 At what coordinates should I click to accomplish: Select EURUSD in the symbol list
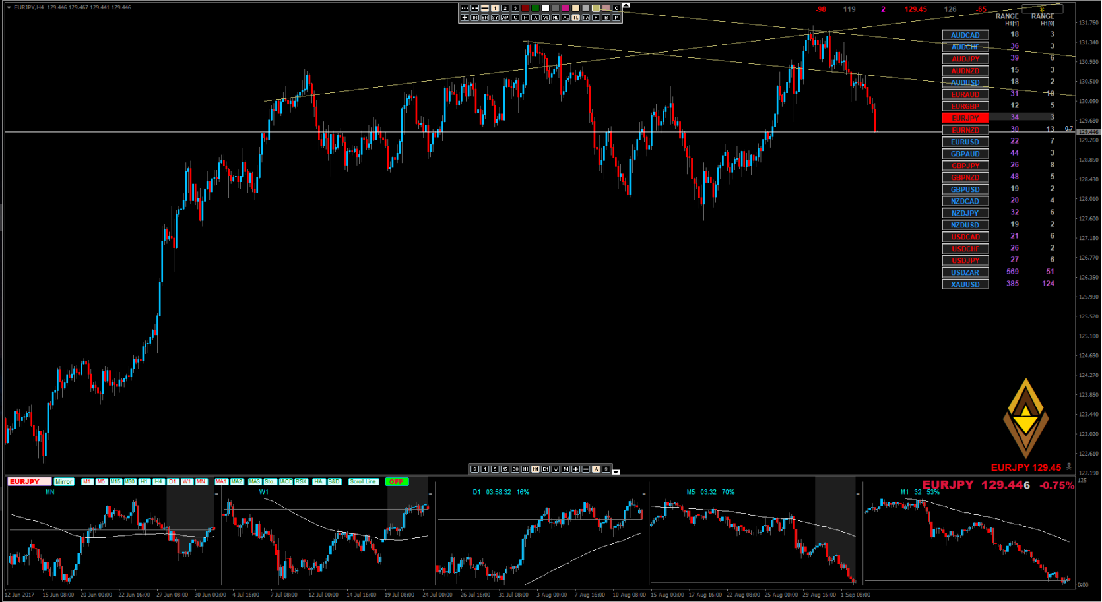click(x=965, y=142)
